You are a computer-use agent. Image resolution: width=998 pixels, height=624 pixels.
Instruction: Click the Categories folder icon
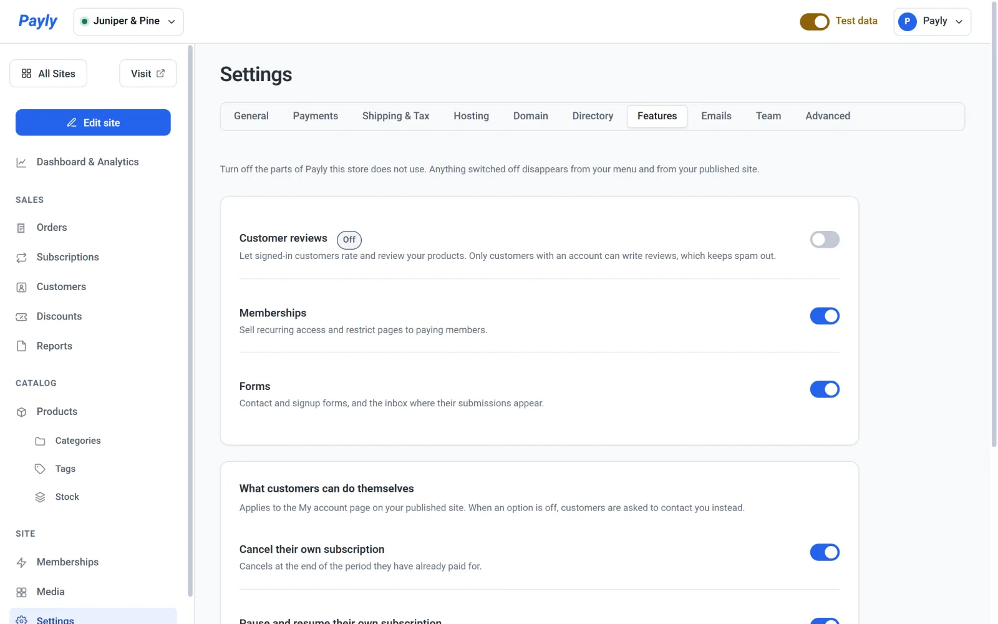pyautogui.click(x=40, y=441)
